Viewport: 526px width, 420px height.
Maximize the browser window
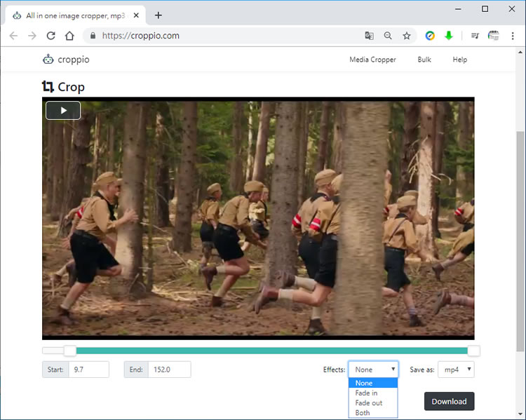[485, 9]
